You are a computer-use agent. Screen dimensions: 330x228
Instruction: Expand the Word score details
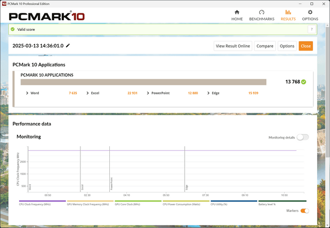coord(27,93)
